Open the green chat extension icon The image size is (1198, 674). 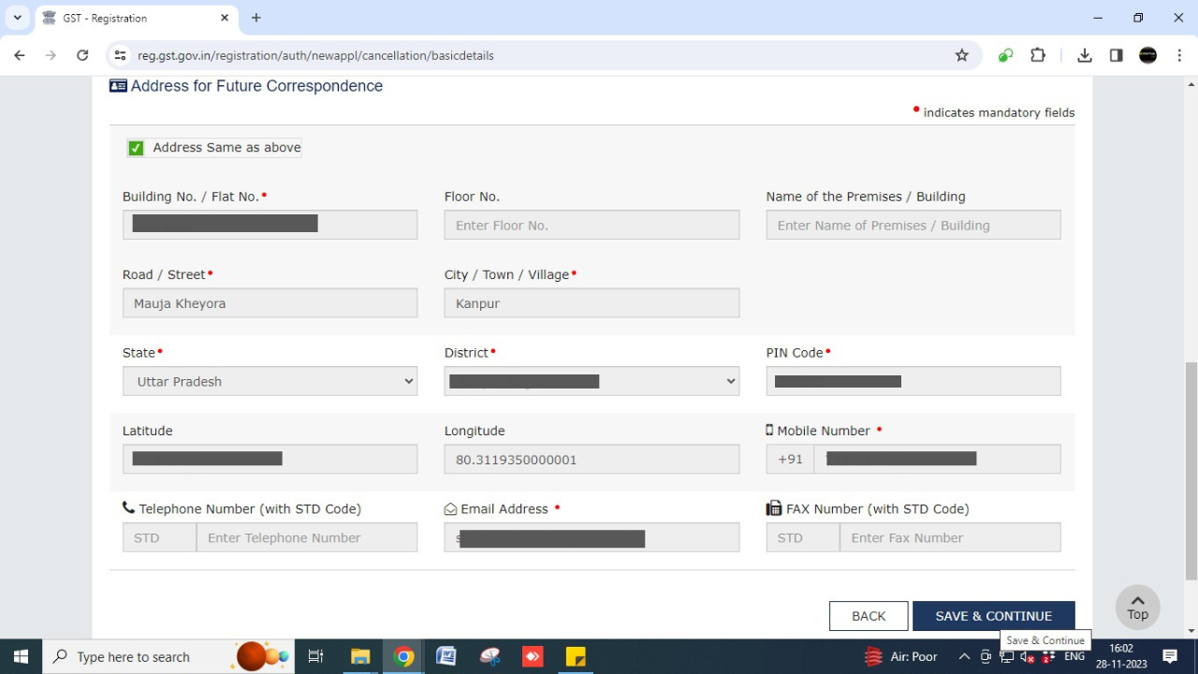(x=1005, y=55)
